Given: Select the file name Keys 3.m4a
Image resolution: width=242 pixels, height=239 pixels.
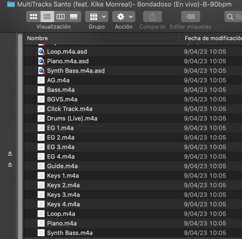Looking at the screenshot, I should click(63, 195).
